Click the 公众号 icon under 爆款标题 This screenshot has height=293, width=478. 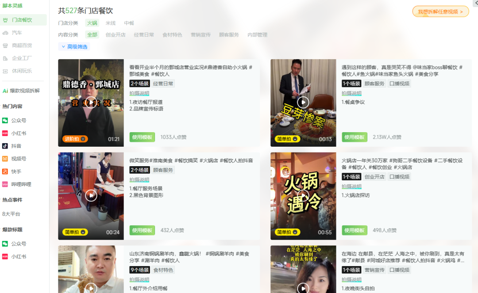tap(5, 244)
